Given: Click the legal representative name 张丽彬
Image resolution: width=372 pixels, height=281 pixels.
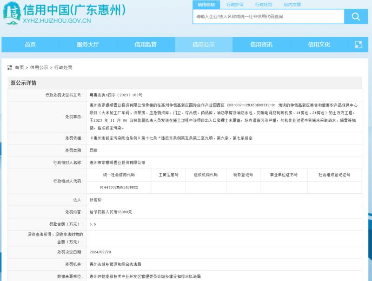Looking at the screenshot, I should [95, 200].
